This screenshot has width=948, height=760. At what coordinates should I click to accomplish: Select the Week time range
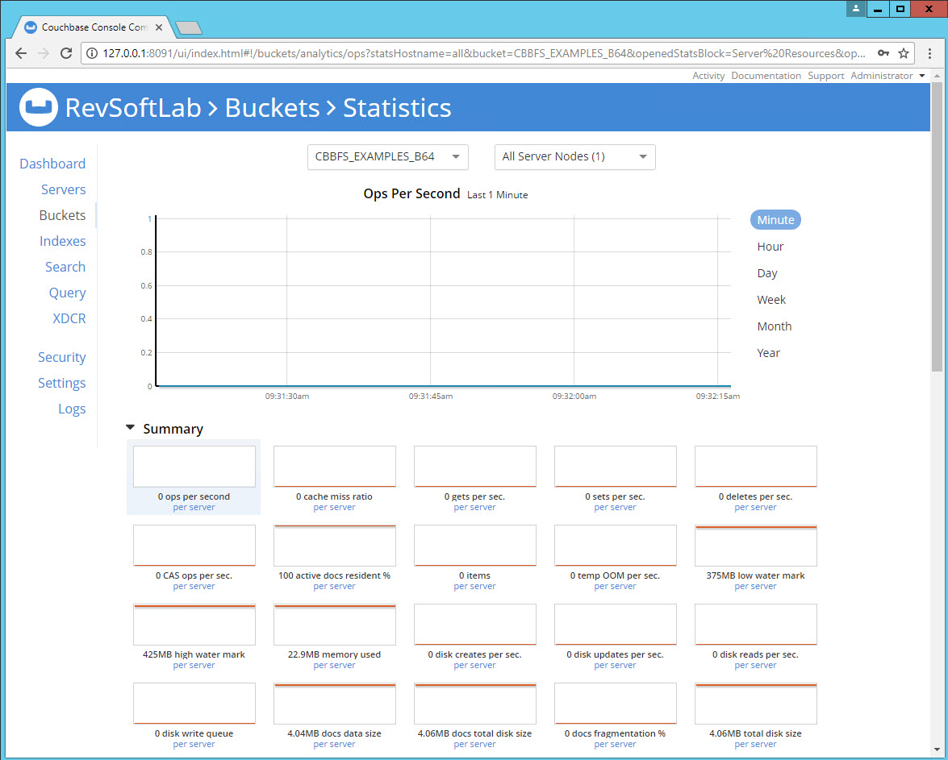click(x=771, y=300)
